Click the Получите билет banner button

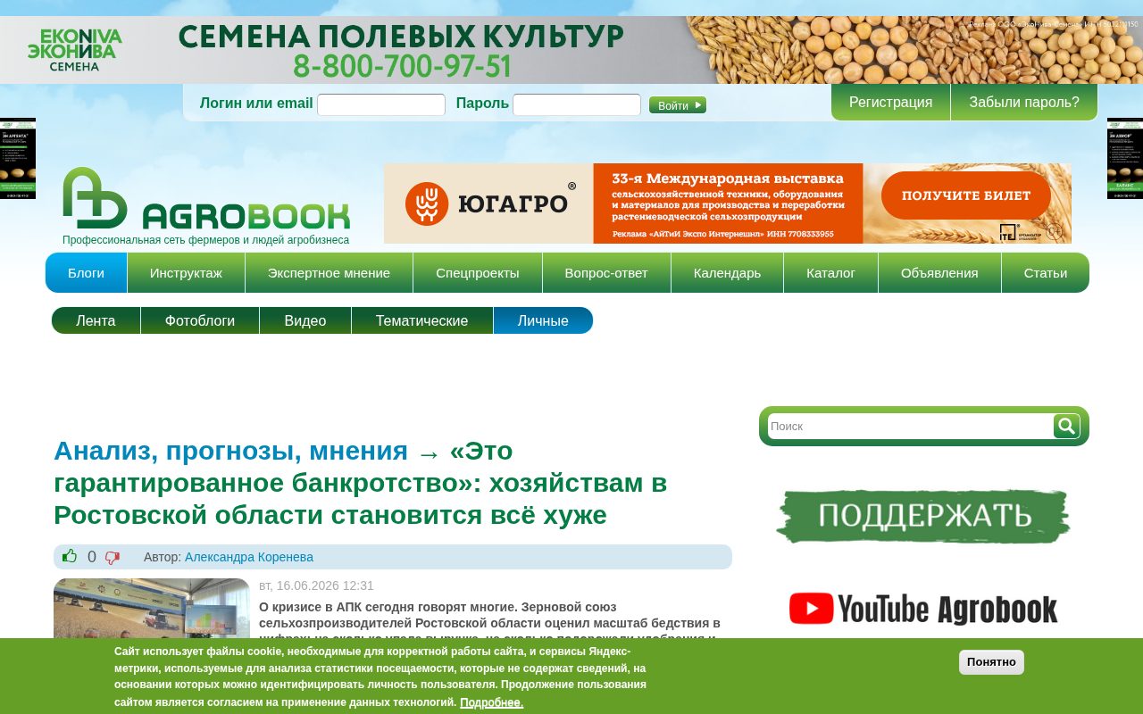965,195
